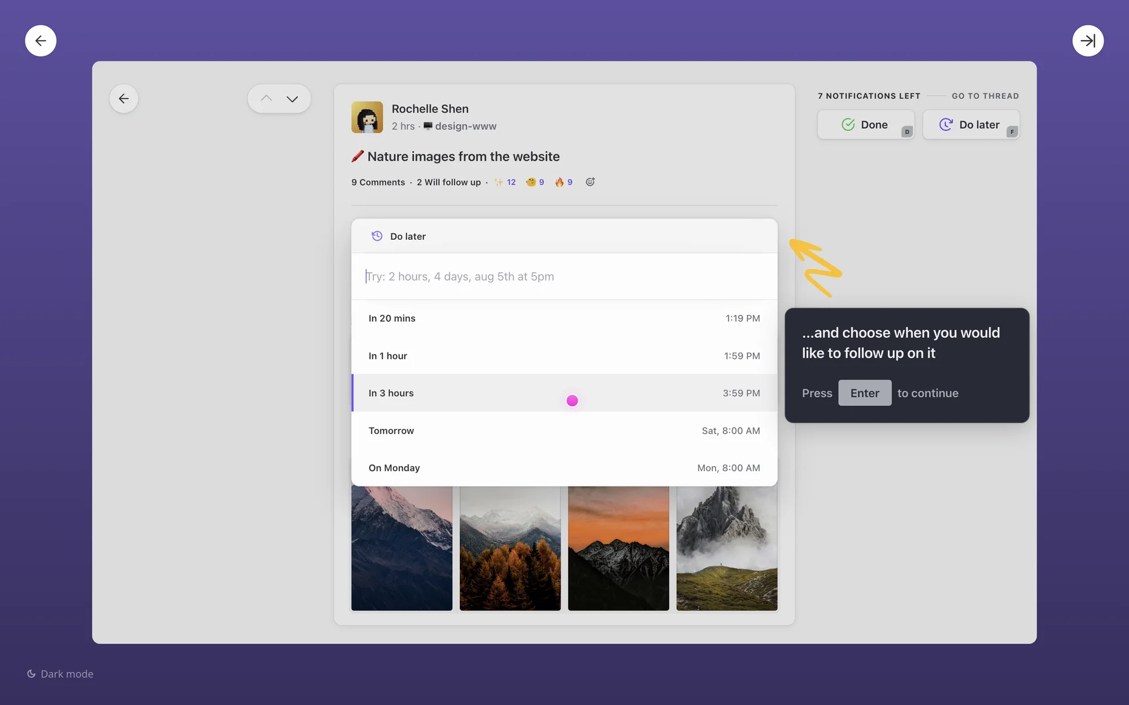
Task: Click the top-left back arrow circle
Action: [41, 41]
